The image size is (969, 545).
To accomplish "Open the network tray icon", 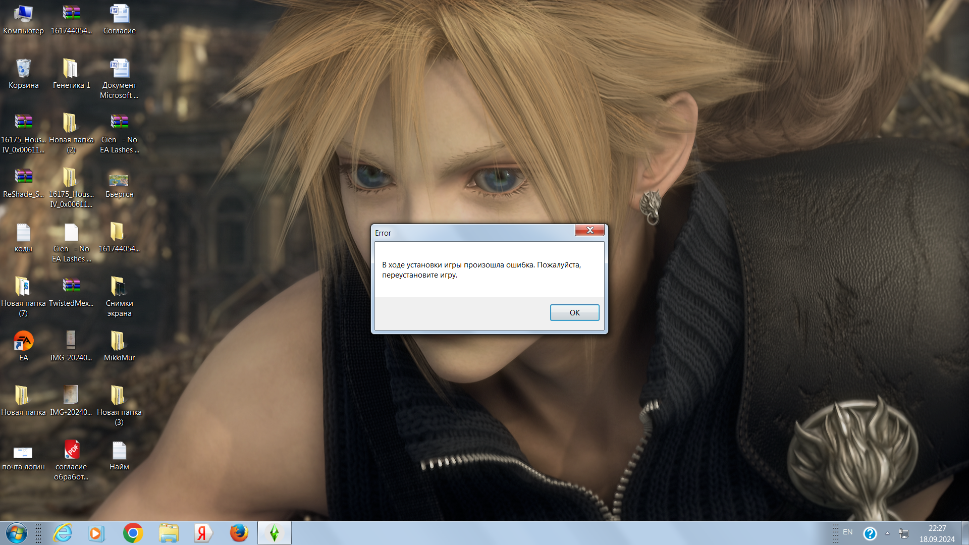I will coord(904,533).
